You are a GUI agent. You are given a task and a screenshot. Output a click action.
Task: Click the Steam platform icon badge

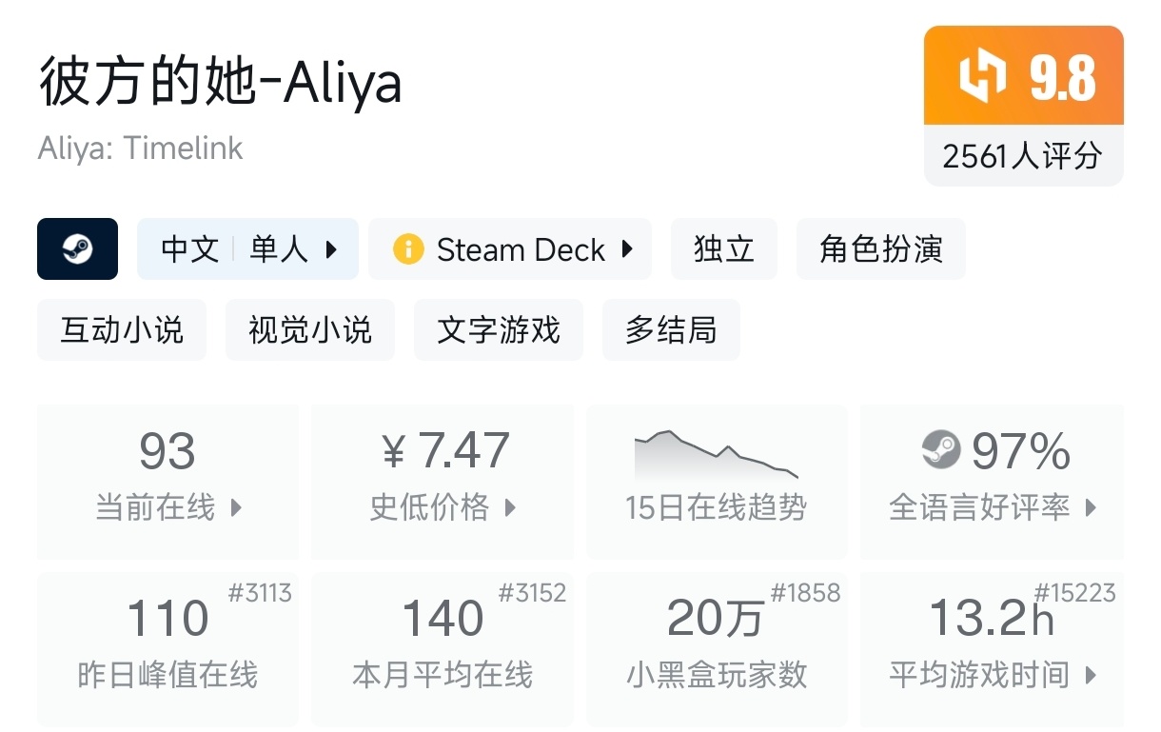coord(77,249)
